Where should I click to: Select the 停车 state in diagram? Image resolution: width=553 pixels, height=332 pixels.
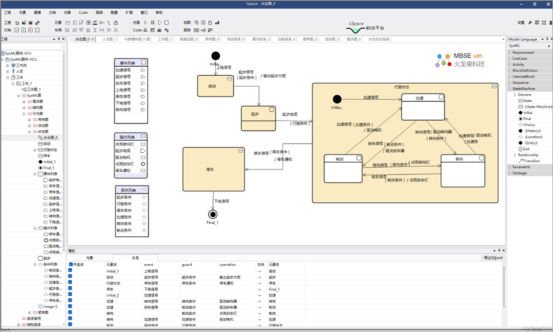pos(213,169)
